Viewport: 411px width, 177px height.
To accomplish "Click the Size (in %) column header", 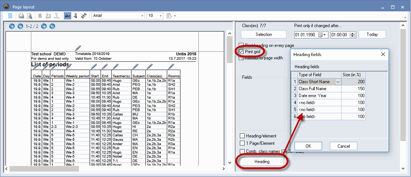I will [354, 75].
